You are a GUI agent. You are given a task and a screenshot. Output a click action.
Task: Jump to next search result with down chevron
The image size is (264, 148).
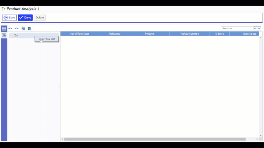coord(259,28)
